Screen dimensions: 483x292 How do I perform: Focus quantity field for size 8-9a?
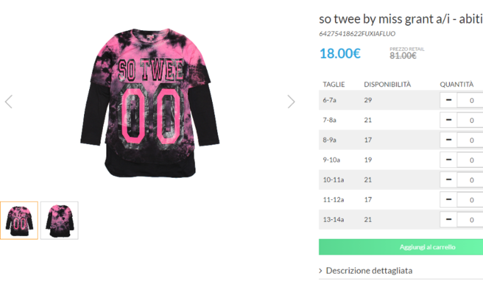coord(470,140)
